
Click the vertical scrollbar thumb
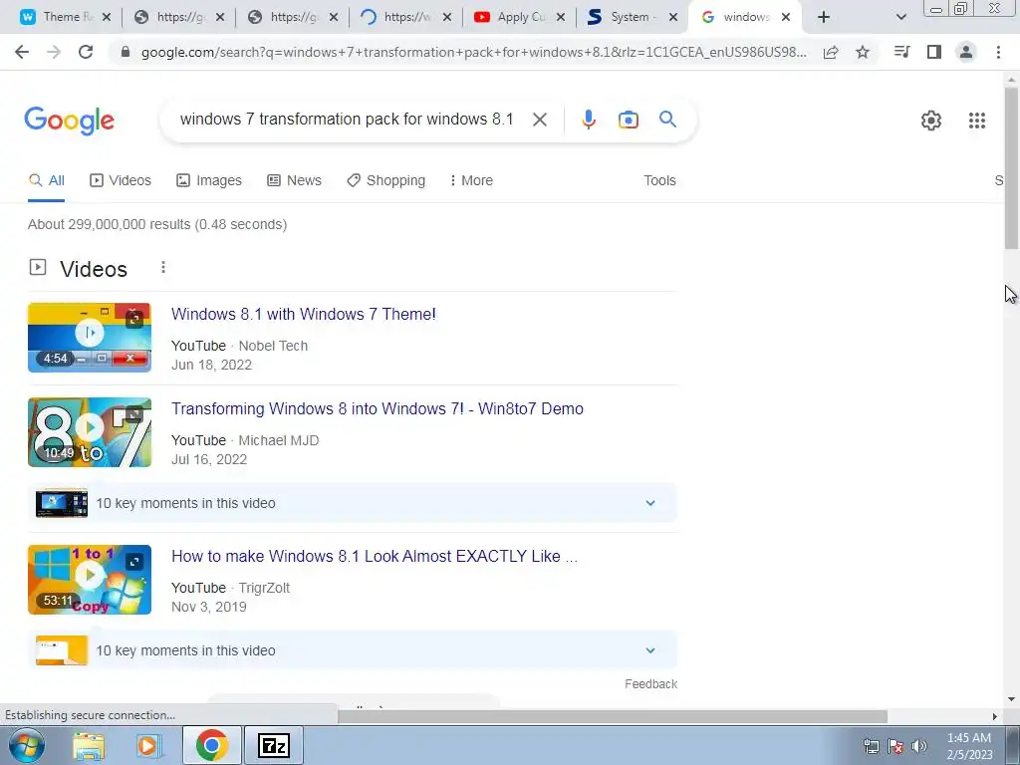pos(1011,167)
